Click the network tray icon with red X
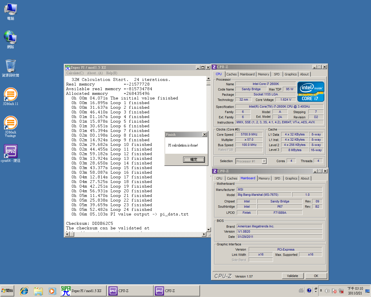Viewport: 371px width, 297px height. [341, 291]
